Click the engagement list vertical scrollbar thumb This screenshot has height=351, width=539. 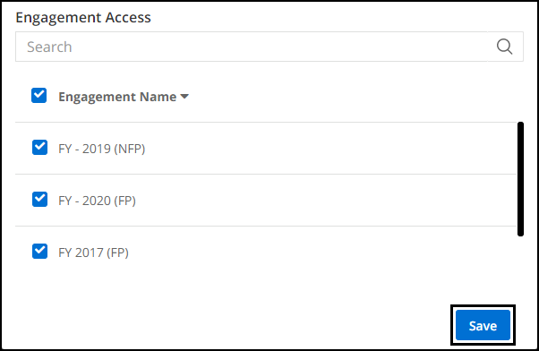[x=520, y=179]
